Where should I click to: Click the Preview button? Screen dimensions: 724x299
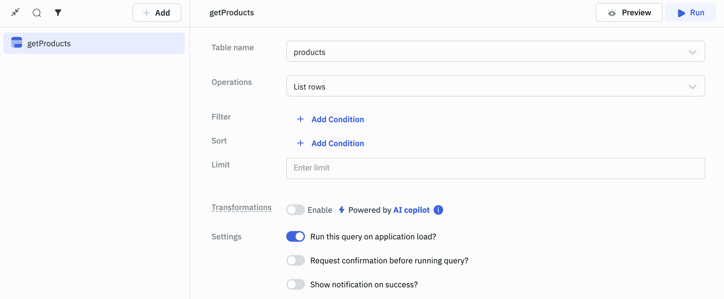pyautogui.click(x=629, y=13)
